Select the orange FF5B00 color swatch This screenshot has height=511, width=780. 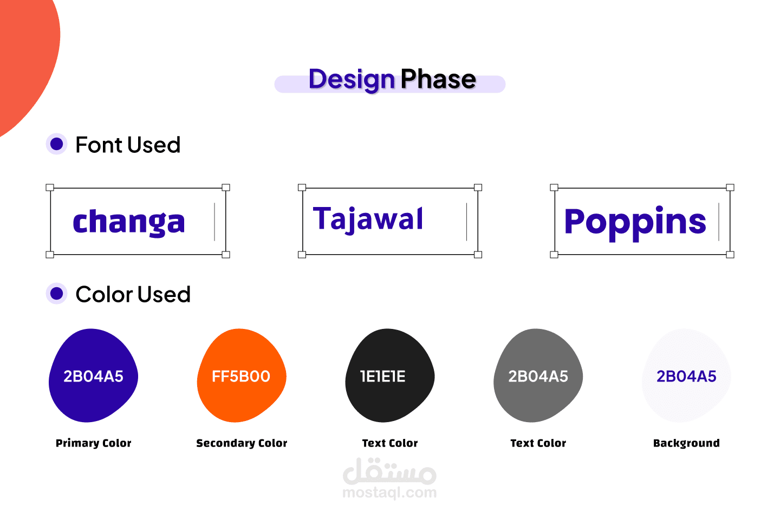click(x=241, y=376)
